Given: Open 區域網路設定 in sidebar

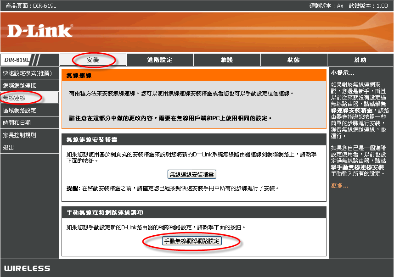Looking at the screenshot, I should [x=29, y=111].
